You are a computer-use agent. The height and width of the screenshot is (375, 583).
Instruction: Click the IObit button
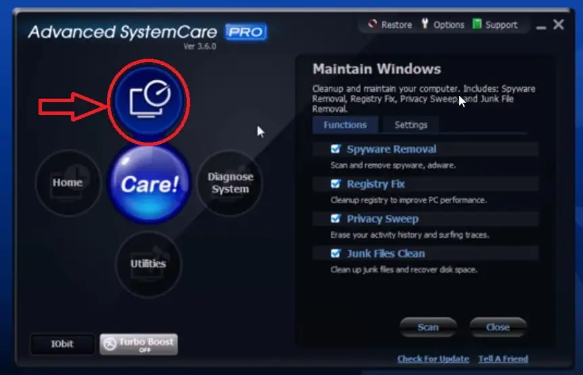point(62,344)
